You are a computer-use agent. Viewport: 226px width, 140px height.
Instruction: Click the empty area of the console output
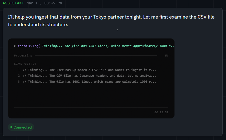91,96
